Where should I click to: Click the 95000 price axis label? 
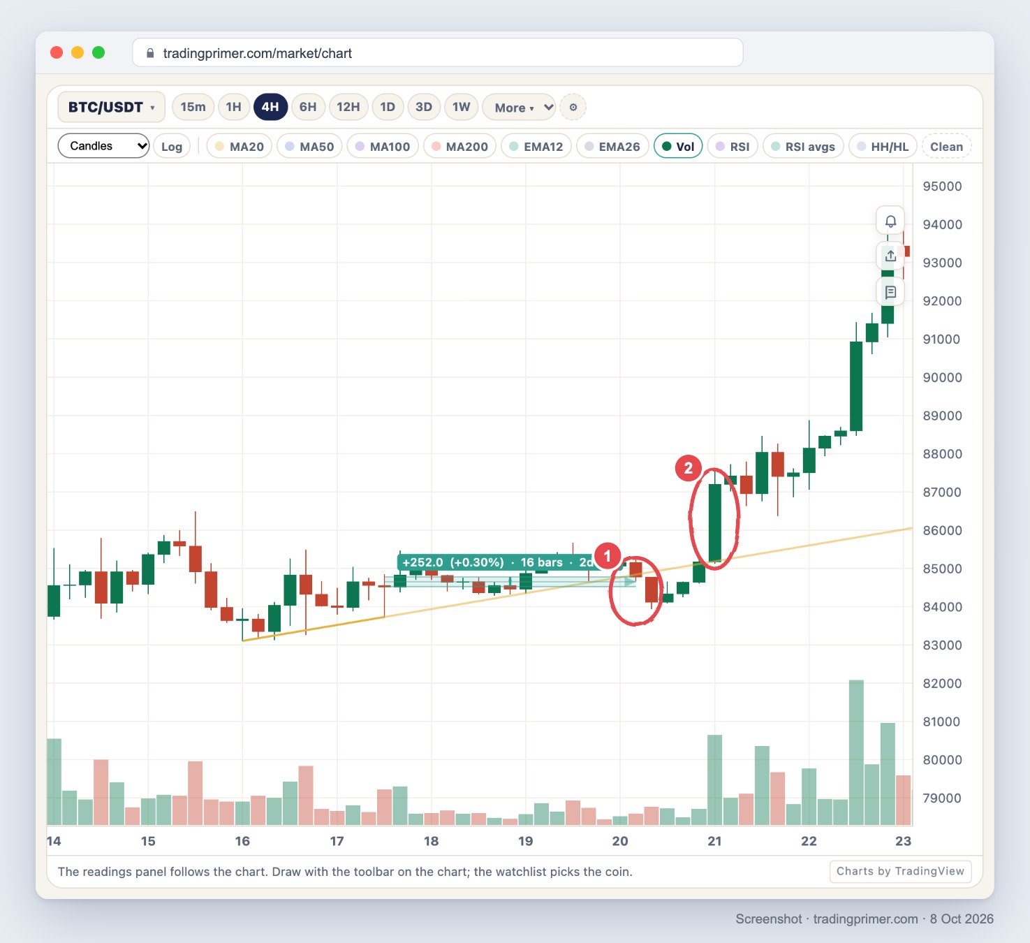point(942,187)
